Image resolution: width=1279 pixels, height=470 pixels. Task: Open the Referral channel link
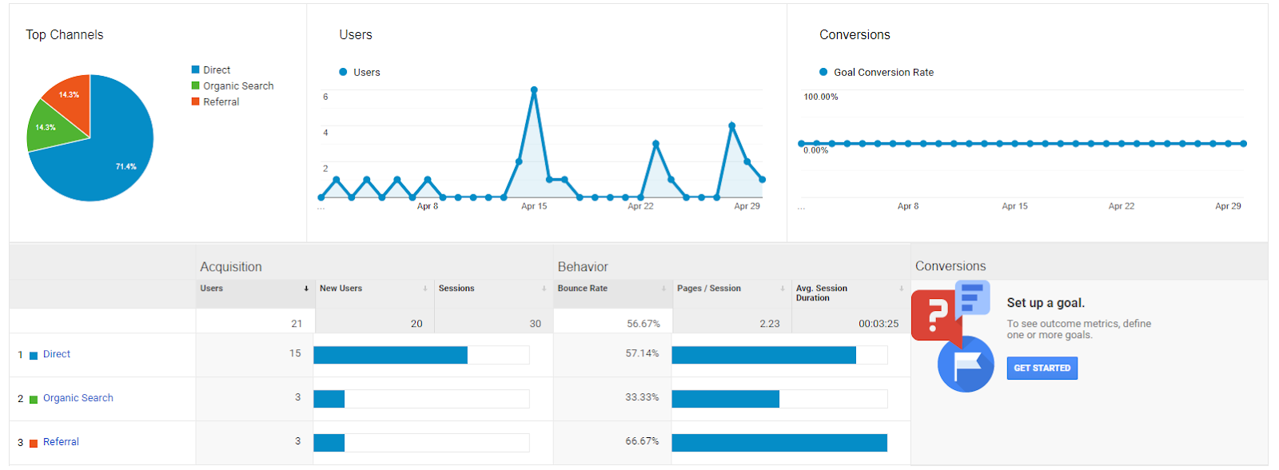[61, 442]
